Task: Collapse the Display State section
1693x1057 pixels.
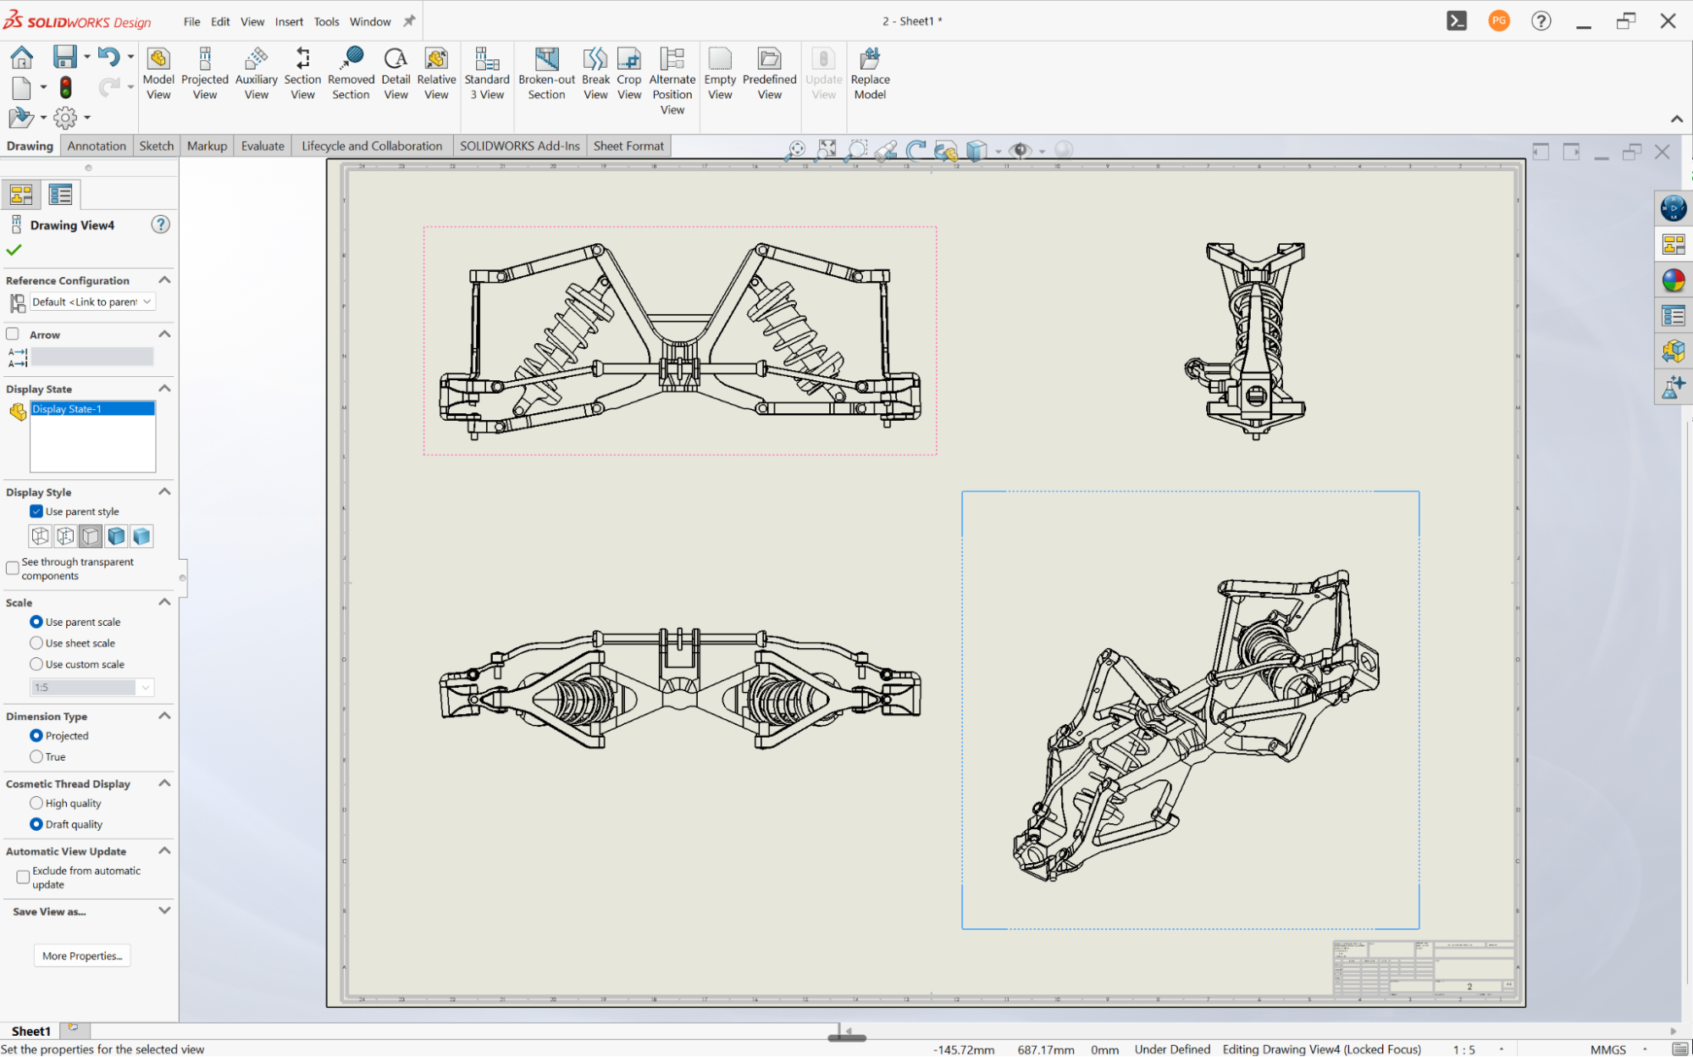Action: pos(164,388)
